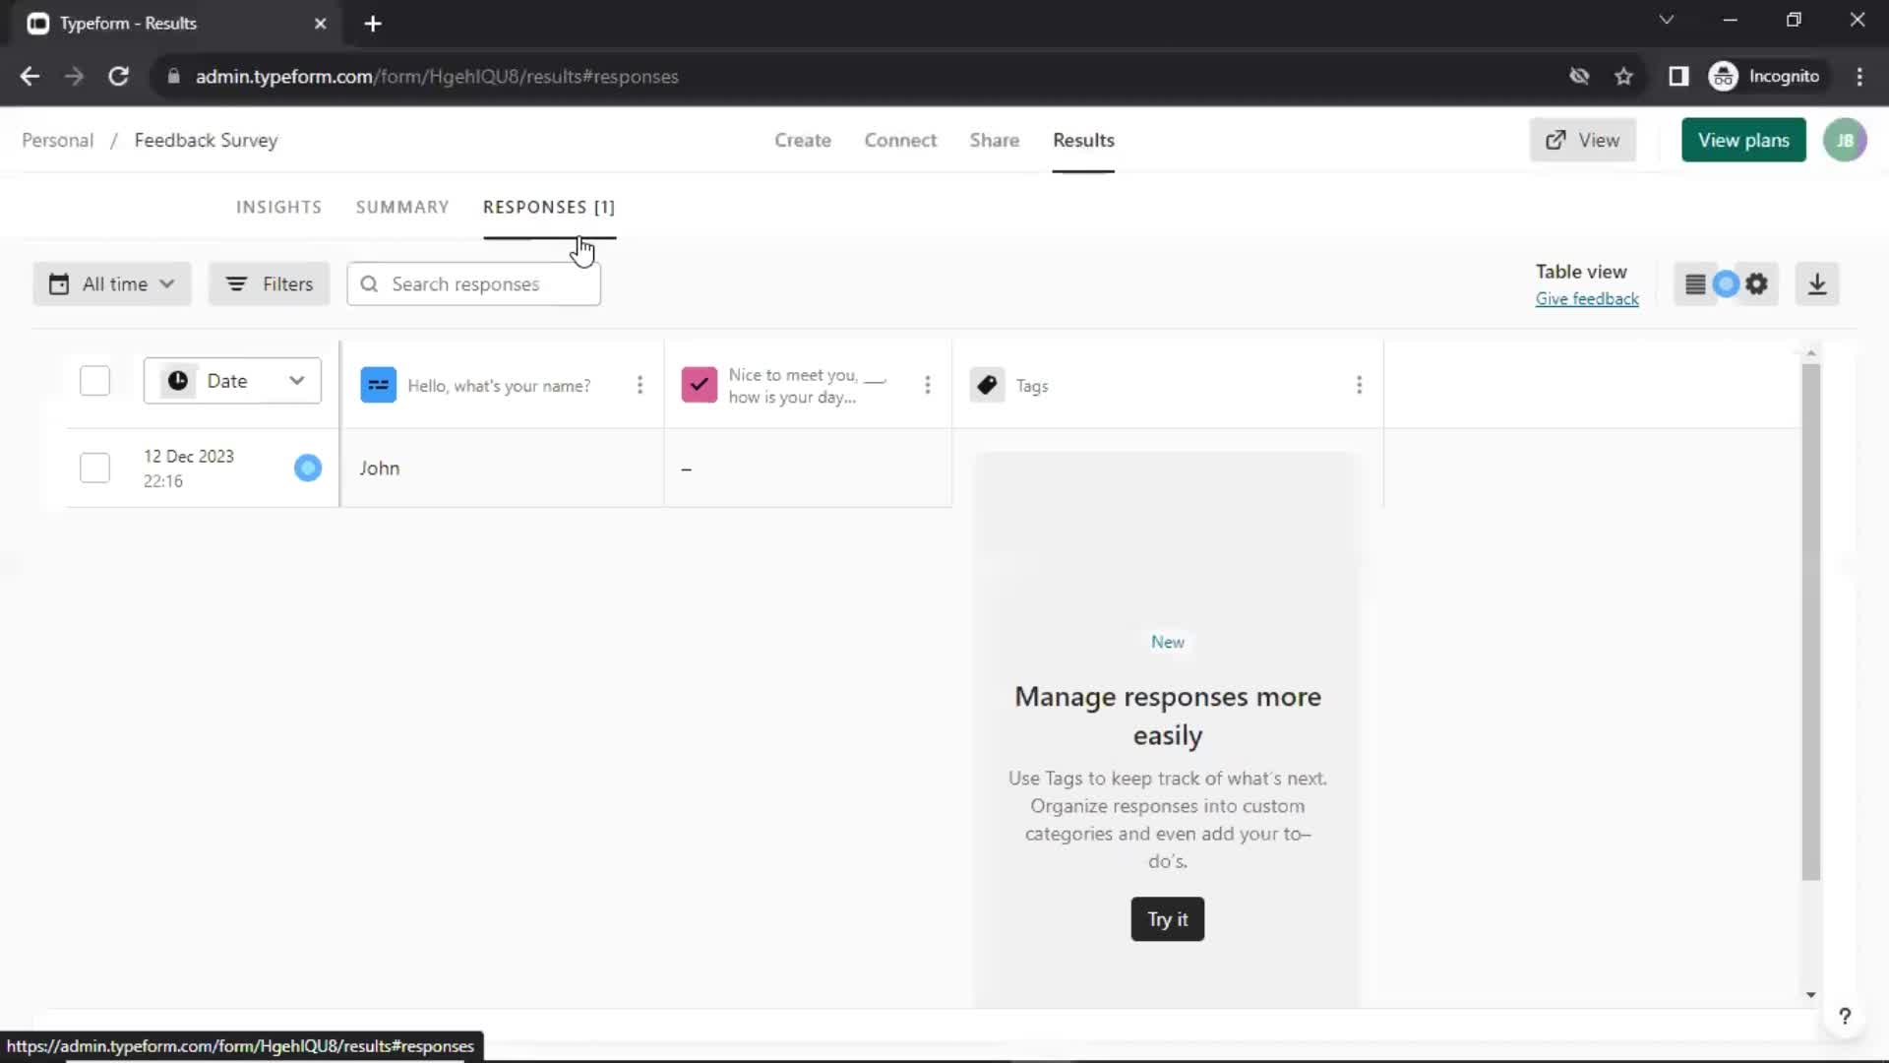Open options for 'Nice to meet you' column
The width and height of the screenshot is (1889, 1063).
coord(927,385)
